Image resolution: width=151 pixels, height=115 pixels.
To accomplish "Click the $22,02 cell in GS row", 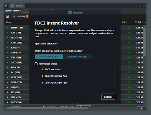I will 139,87.
